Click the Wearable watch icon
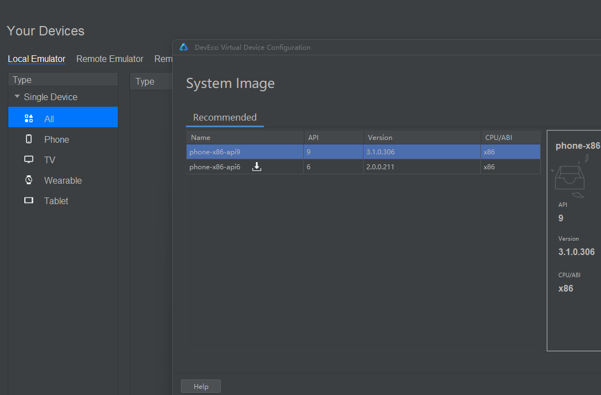 click(29, 180)
